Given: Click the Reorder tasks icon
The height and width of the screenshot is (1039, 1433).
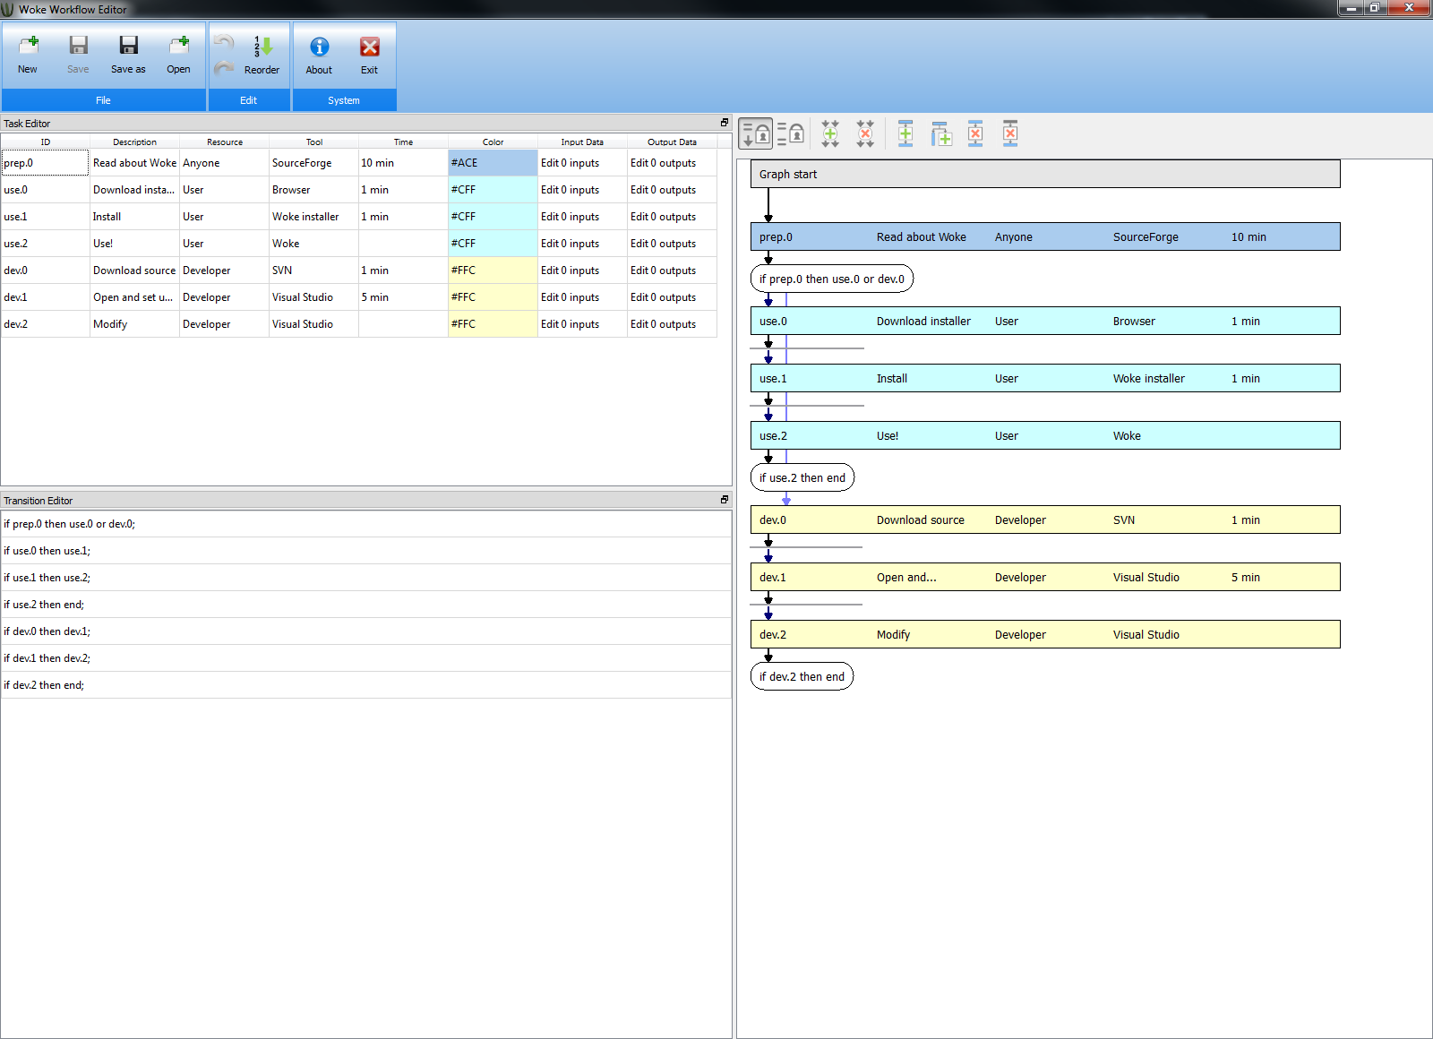Looking at the screenshot, I should (262, 54).
